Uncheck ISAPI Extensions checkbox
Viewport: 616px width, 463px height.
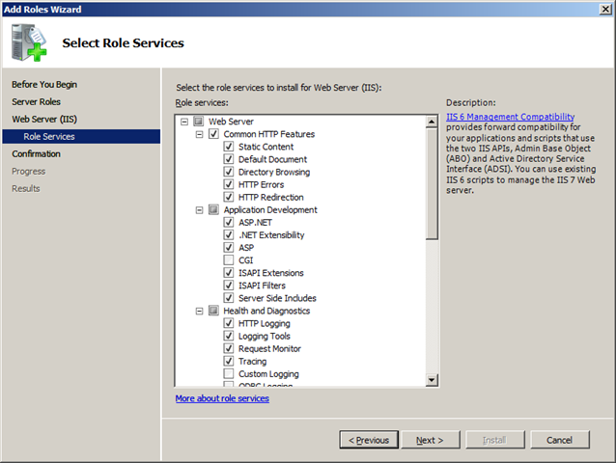pos(229,272)
